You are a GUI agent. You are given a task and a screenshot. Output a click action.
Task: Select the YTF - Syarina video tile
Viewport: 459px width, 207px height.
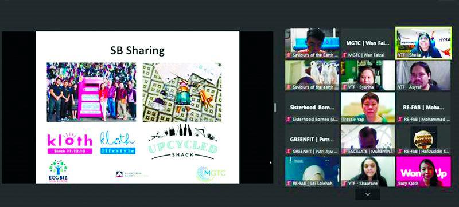pyautogui.click(x=368, y=76)
